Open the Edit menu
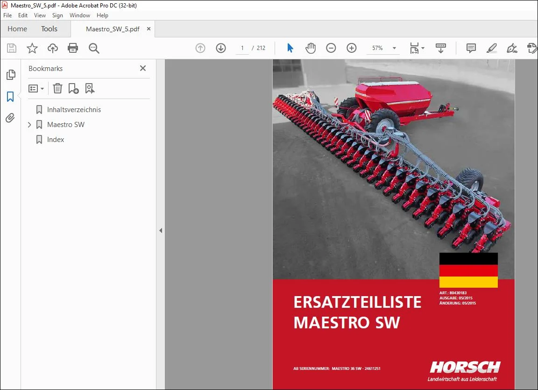The height and width of the screenshot is (390, 538). click(x=23, y=15)
